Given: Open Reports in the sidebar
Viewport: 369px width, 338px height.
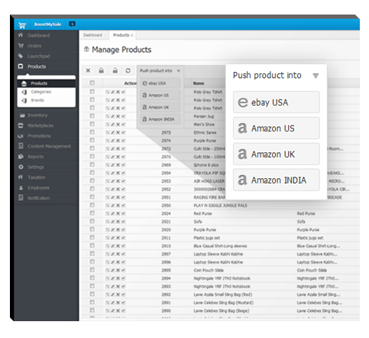Looking at the screenshot, I should (36, 157).
